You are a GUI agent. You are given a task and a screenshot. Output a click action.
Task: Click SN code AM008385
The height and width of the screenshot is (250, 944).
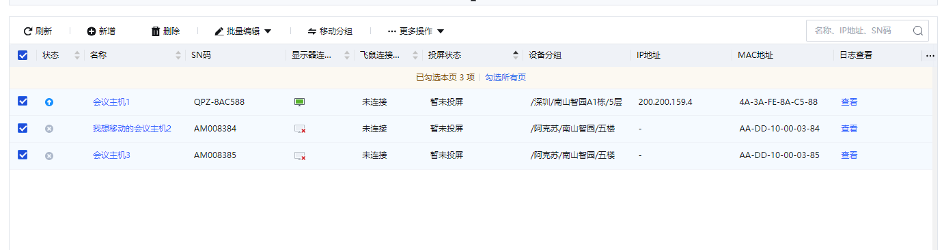point(215,155)
